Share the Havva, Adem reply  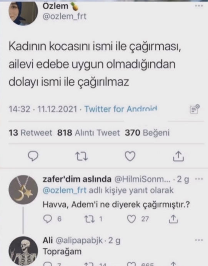173,219
